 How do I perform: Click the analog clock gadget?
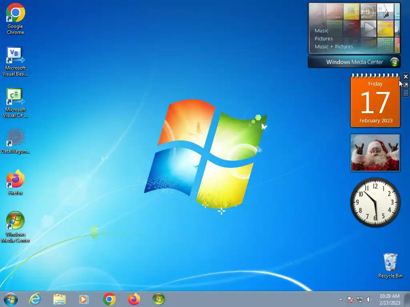(x=375, y=202)
